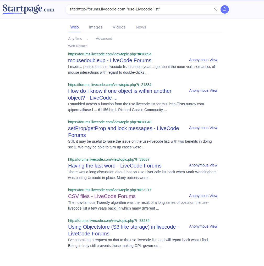264x266 pixels.
Task: Open the 'Using Objectstore (S3-like storage)' result
Action: (x=124, y=230)
